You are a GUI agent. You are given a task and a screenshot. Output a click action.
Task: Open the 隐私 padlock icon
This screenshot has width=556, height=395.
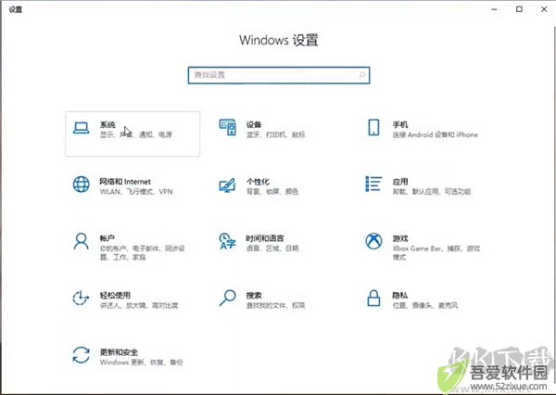pos(373,298)
